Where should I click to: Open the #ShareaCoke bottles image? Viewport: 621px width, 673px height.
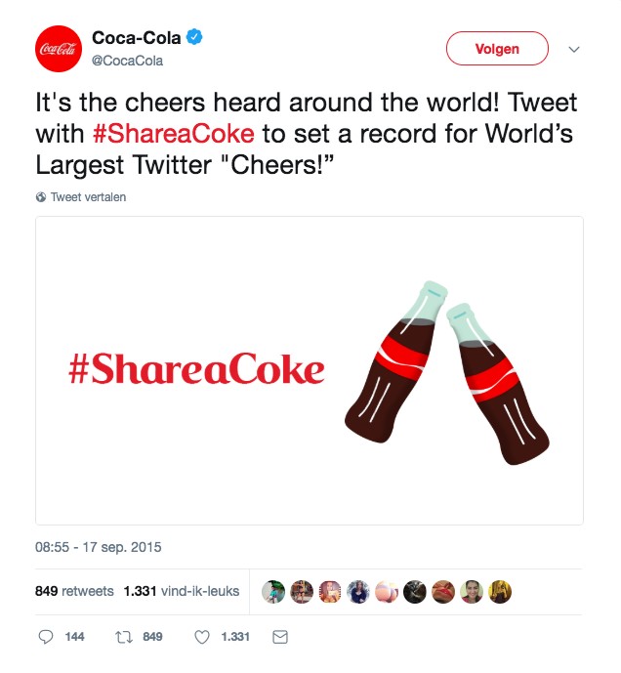(310, 371)
